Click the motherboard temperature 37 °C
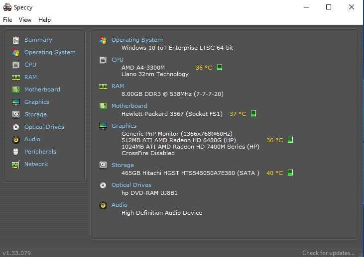The image size is (364, 257). (x=238, y=114)
